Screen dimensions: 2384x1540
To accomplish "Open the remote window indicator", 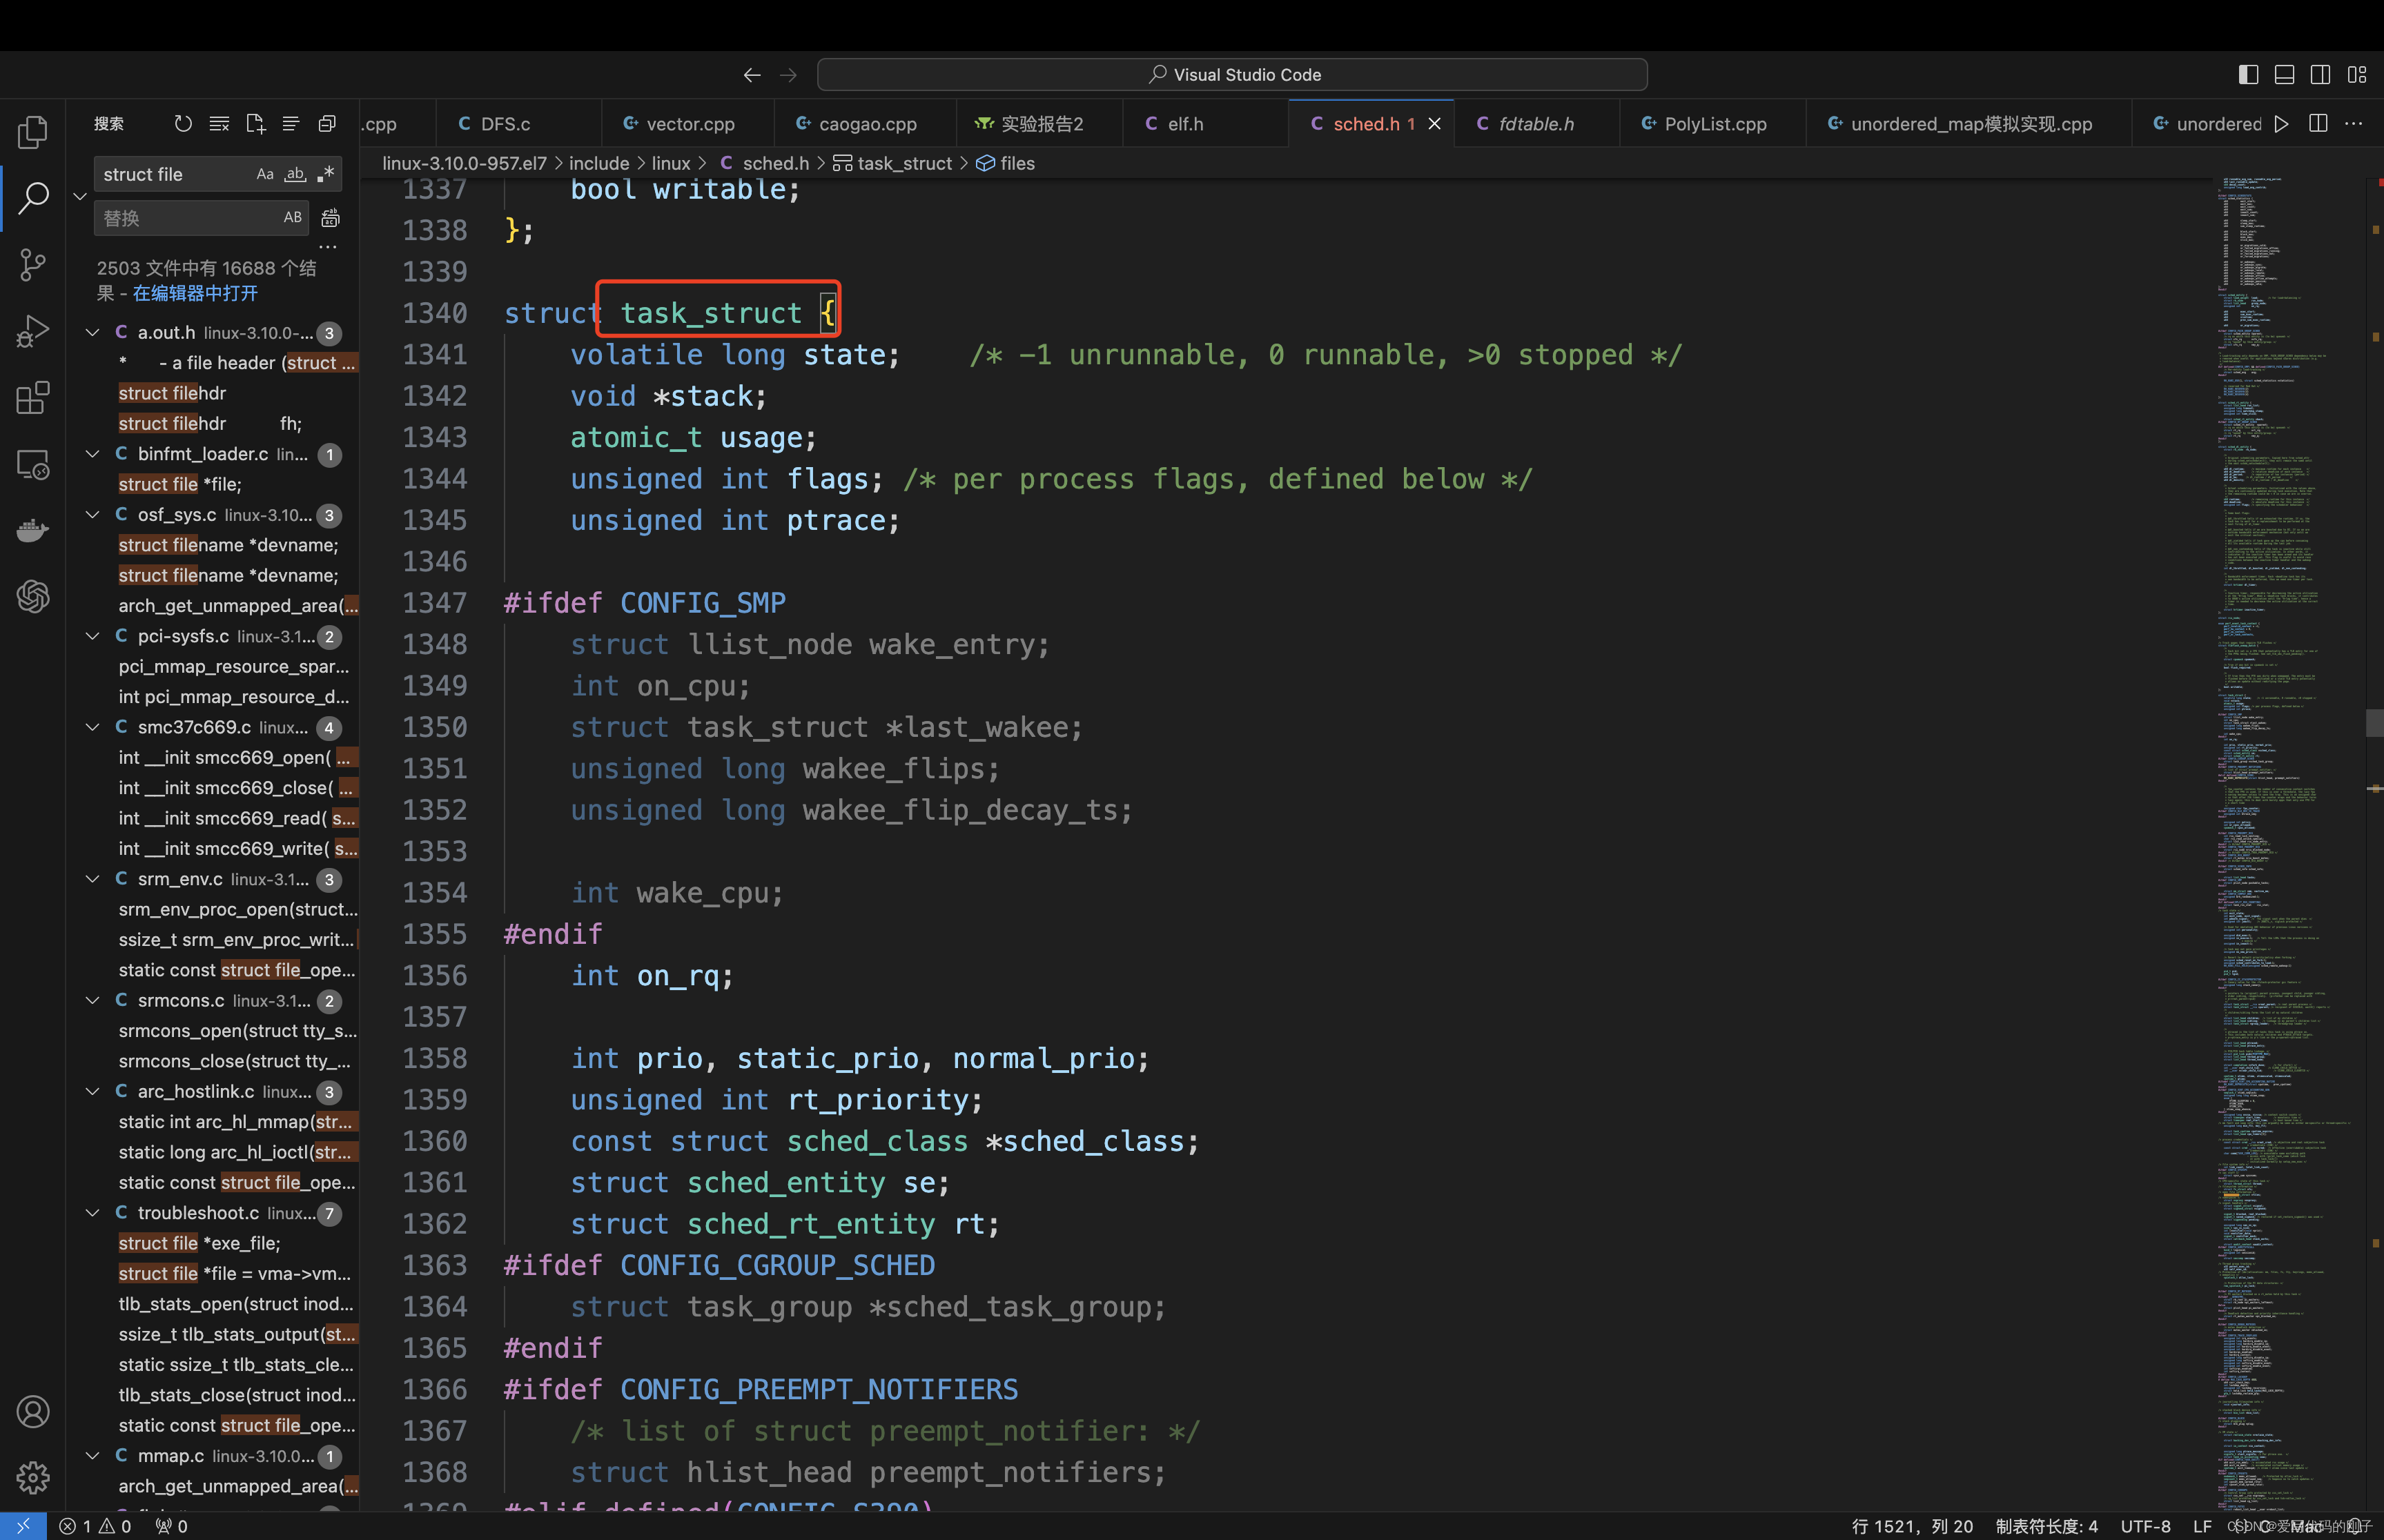I will point(23,1526).
